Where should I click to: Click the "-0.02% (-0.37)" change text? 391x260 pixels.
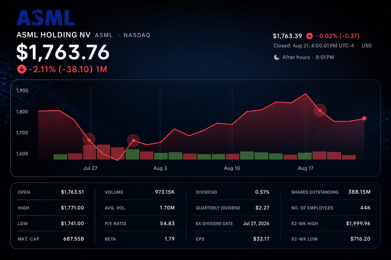pyautogui.click(x=338, y=36)
